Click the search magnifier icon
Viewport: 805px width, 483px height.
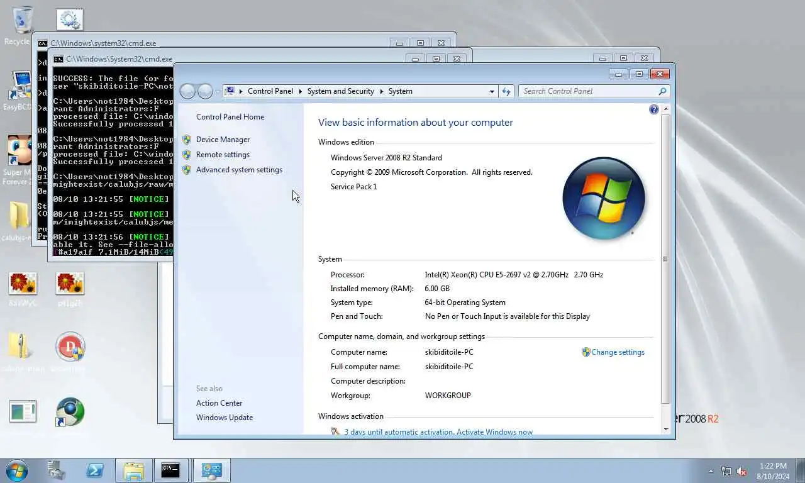(662, 91)
